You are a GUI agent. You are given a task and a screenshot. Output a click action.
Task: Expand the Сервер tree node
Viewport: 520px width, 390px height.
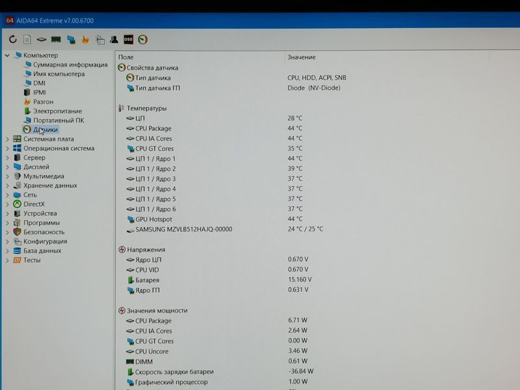tap(7, 157)
